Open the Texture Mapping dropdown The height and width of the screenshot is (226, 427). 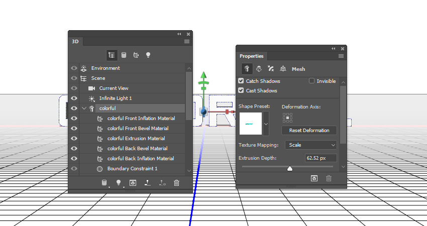[311, 145]
